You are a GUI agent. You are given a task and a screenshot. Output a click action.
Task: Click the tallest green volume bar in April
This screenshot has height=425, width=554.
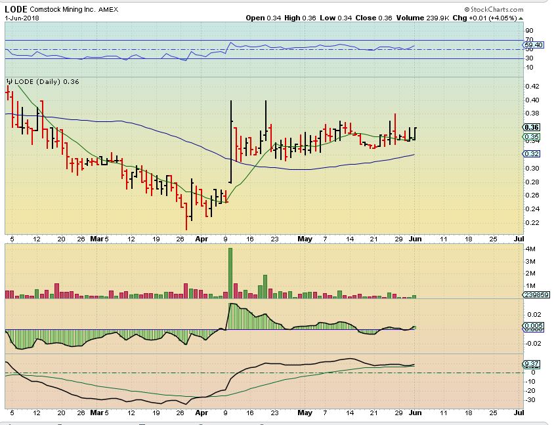coord(230,273)
